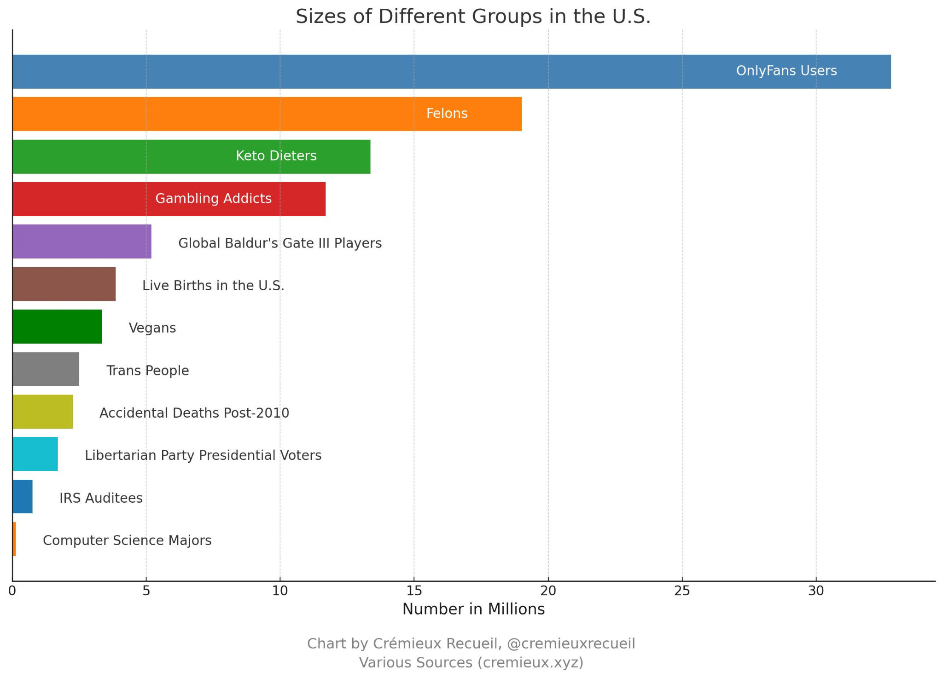Click the dark green Vegans bar
943x678 pixels.
pos(57,327)
